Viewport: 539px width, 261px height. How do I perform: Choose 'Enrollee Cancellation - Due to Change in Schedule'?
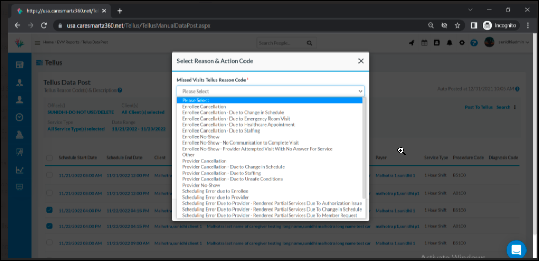[233, 113]
